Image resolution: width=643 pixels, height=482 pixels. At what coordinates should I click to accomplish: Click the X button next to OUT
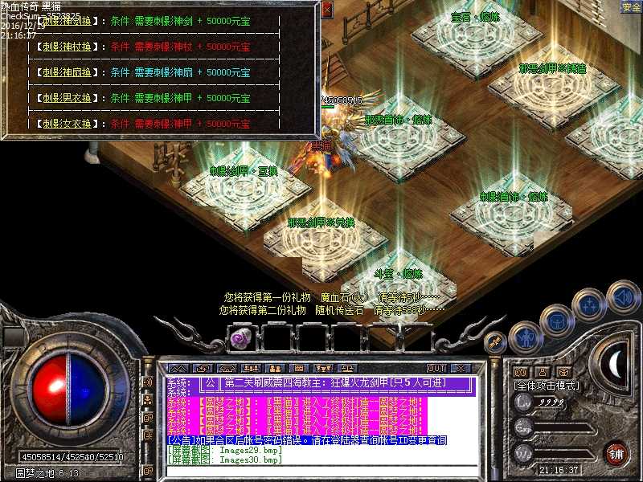click(x=461, y=369)
